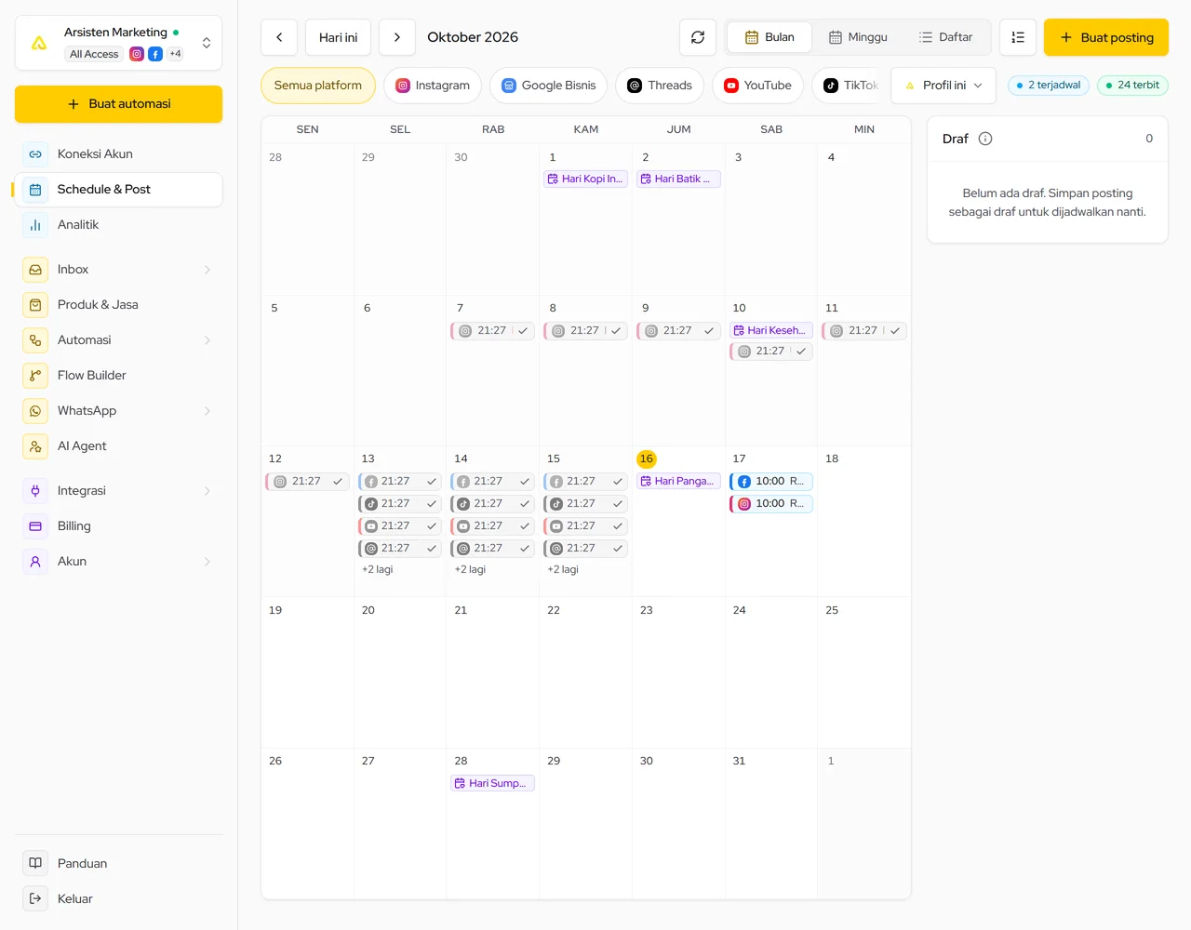Screen dimensions: 1191x930
Task: Expand the Integrasi submenu chevron
Action: (x=207, y=491)
